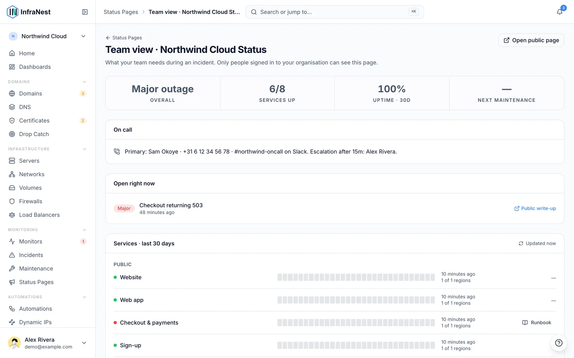574x358 pixels.
Task: Open Automations in the sidebar
Action: [48, 308]
